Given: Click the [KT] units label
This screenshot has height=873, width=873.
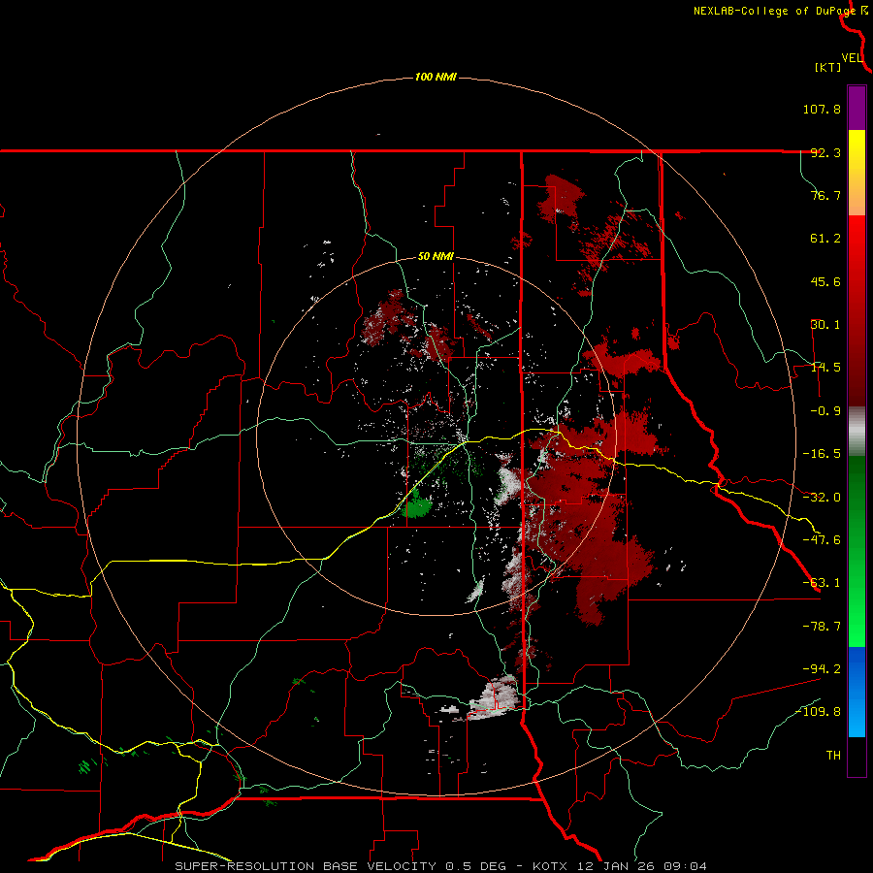Looking at the screenshot, I should [x=827, y=67].
